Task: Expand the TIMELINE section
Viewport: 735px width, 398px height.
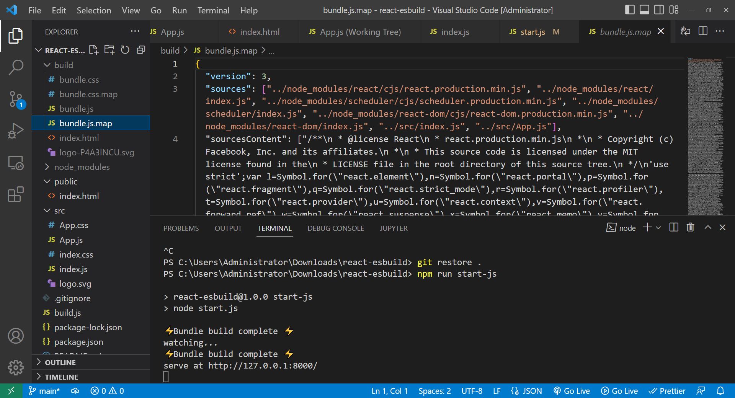Action: pyautogui.click(x=91, y=377)
